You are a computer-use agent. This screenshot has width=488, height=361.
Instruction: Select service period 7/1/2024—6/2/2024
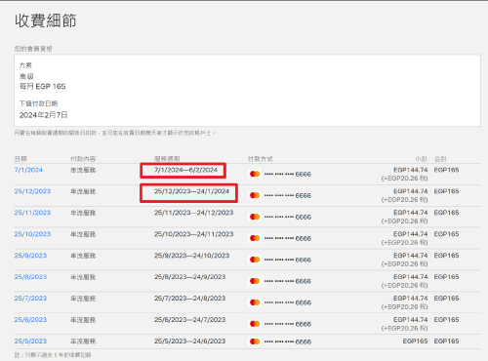[x=185, y=170]
